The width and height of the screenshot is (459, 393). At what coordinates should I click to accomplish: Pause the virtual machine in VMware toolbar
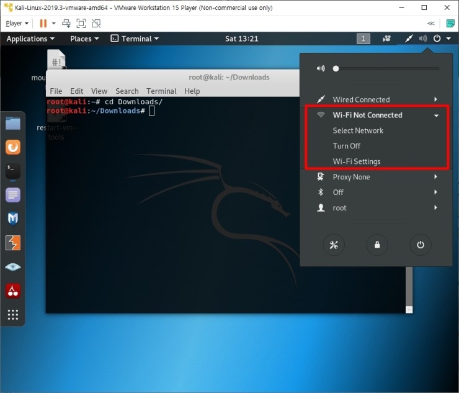click(43, 23)
